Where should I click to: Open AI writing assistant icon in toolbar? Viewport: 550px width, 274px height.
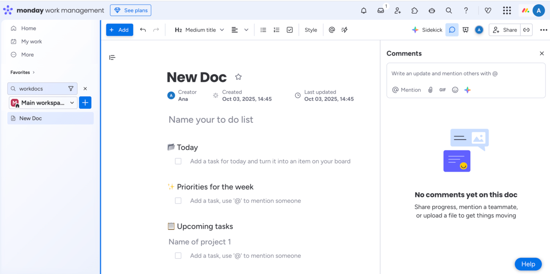tap(344, 29)
